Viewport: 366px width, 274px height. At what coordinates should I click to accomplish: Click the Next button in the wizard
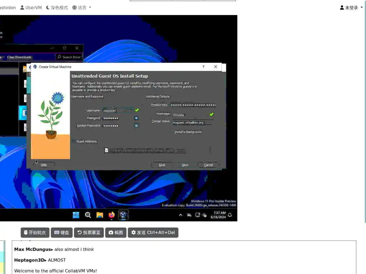pyautogui.click(x=185, y=165)
